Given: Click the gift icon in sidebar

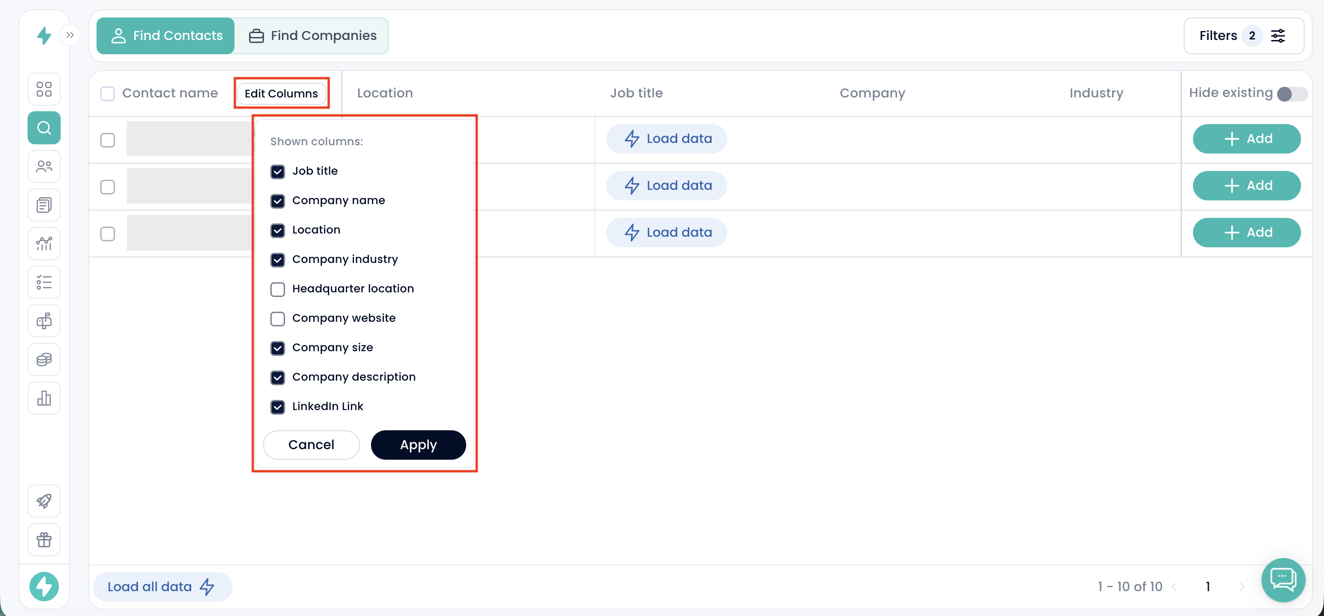Looking at the screenshot, I should [44, 539].
